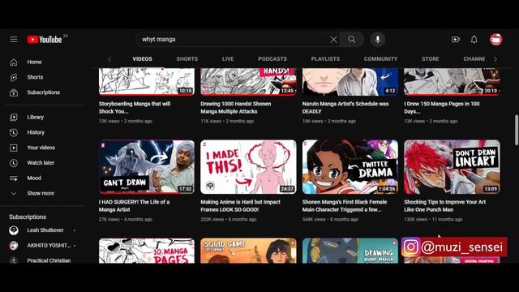
Task: Click the Watch later clock icon
Action: tap(14, 163)
